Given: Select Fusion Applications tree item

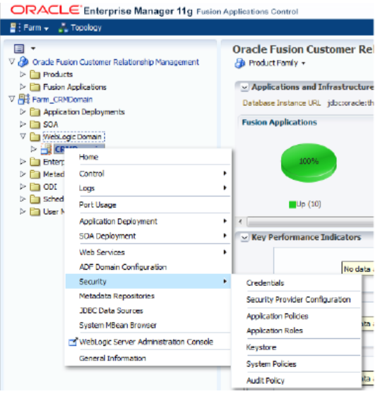Looking at the screenshot, I should 75,88.
